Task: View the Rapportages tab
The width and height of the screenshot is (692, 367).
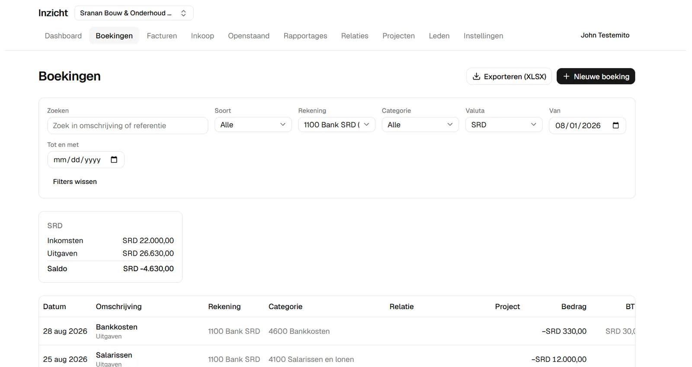Action: click(305, 36)
